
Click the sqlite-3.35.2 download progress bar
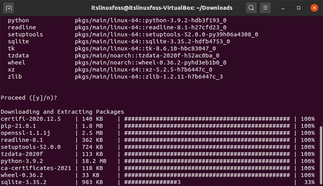tap(152, 182)
